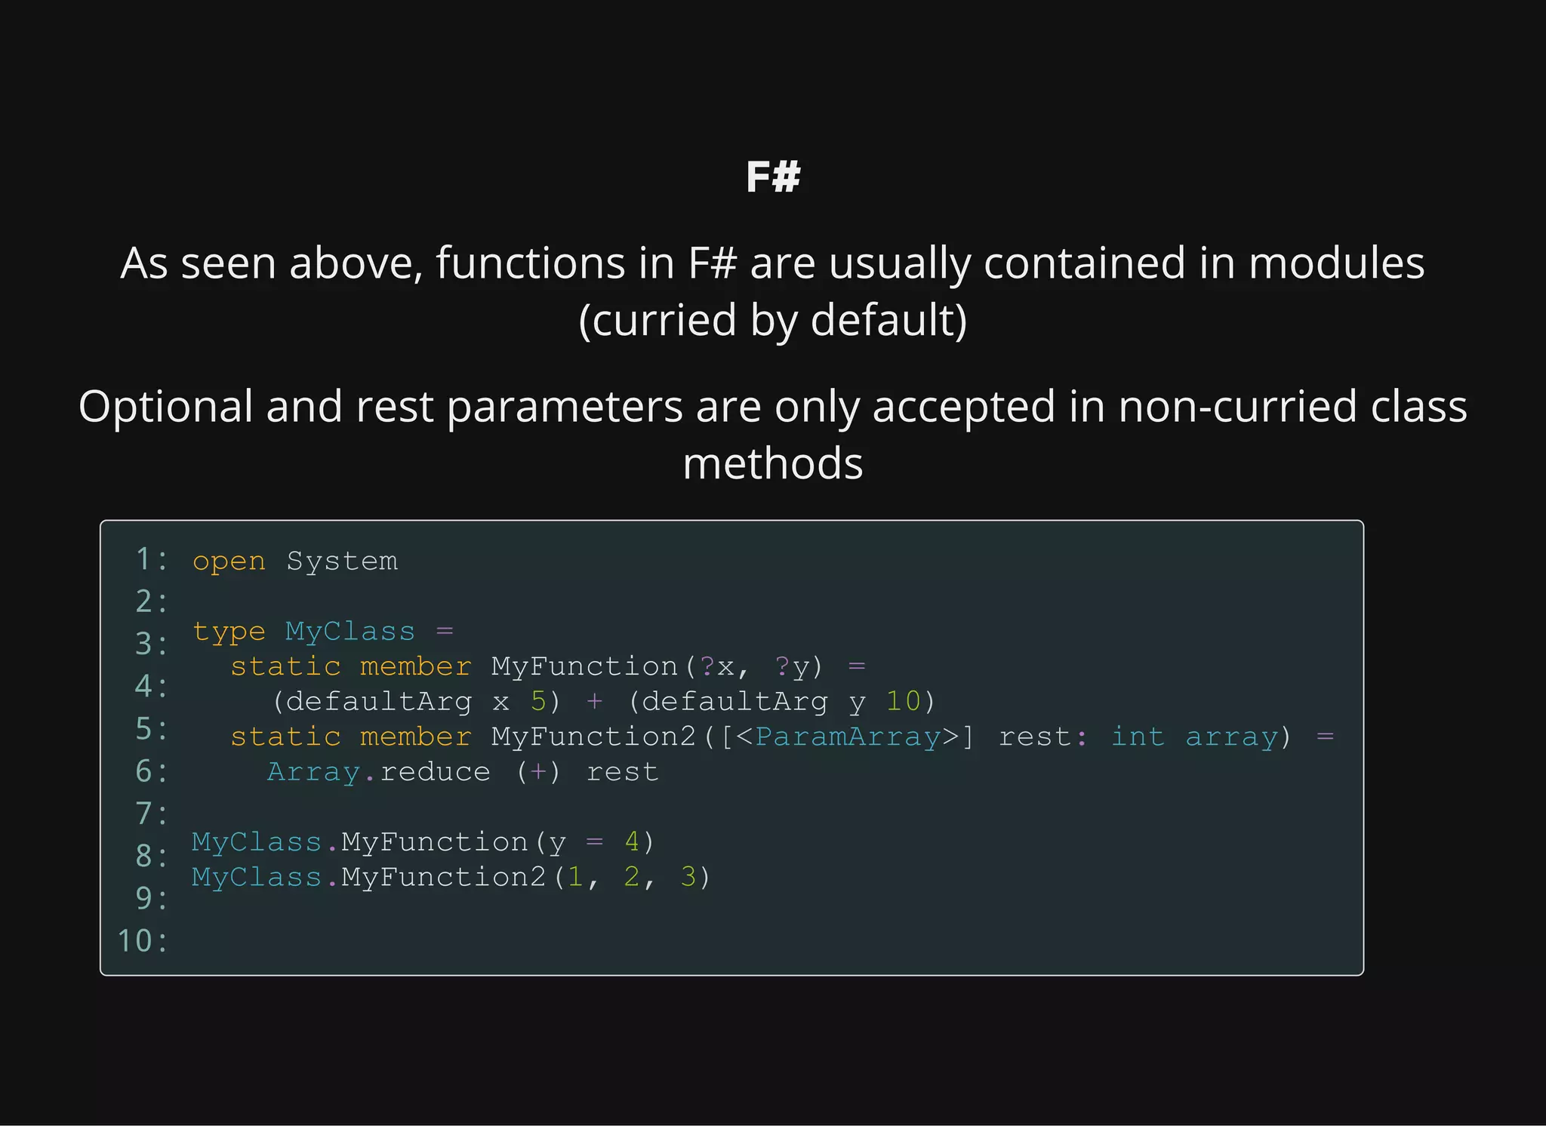Click line number 5 in the gutter

143,730
